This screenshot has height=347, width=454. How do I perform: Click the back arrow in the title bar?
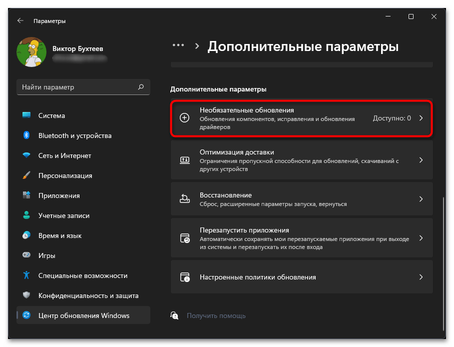(20, 20)
